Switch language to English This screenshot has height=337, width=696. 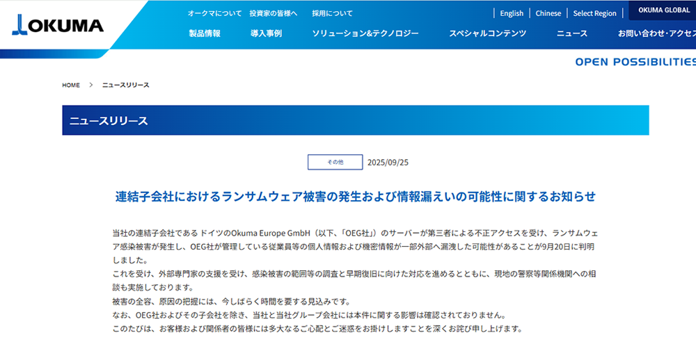pyautogui.click(x=512, y=13)
